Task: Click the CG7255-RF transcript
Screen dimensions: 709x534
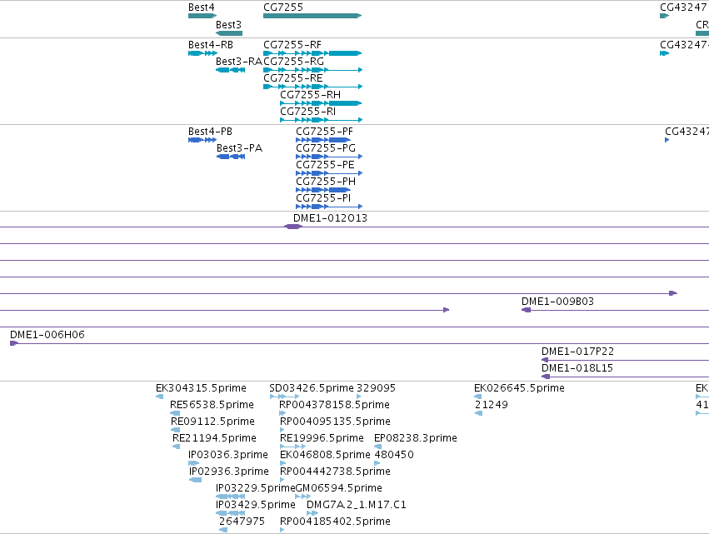Action: [312, 53]
